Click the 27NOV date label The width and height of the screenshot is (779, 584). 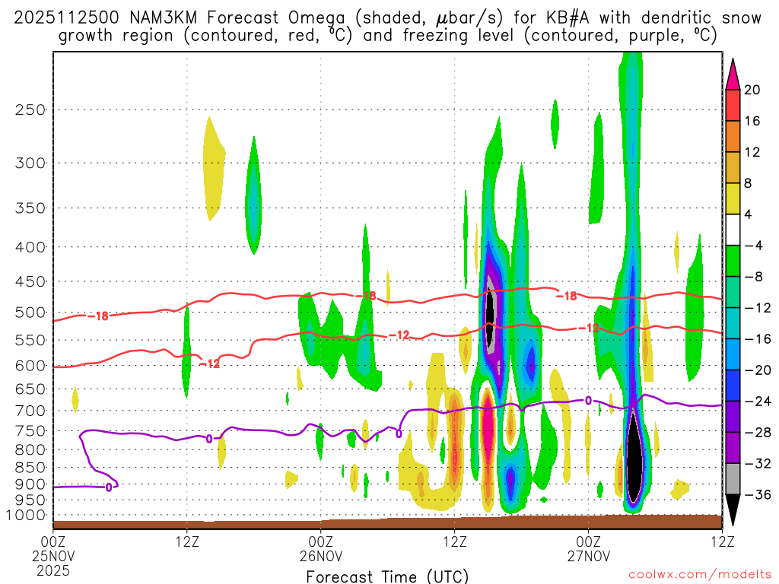pyautogui.click(x=589, y=556)
